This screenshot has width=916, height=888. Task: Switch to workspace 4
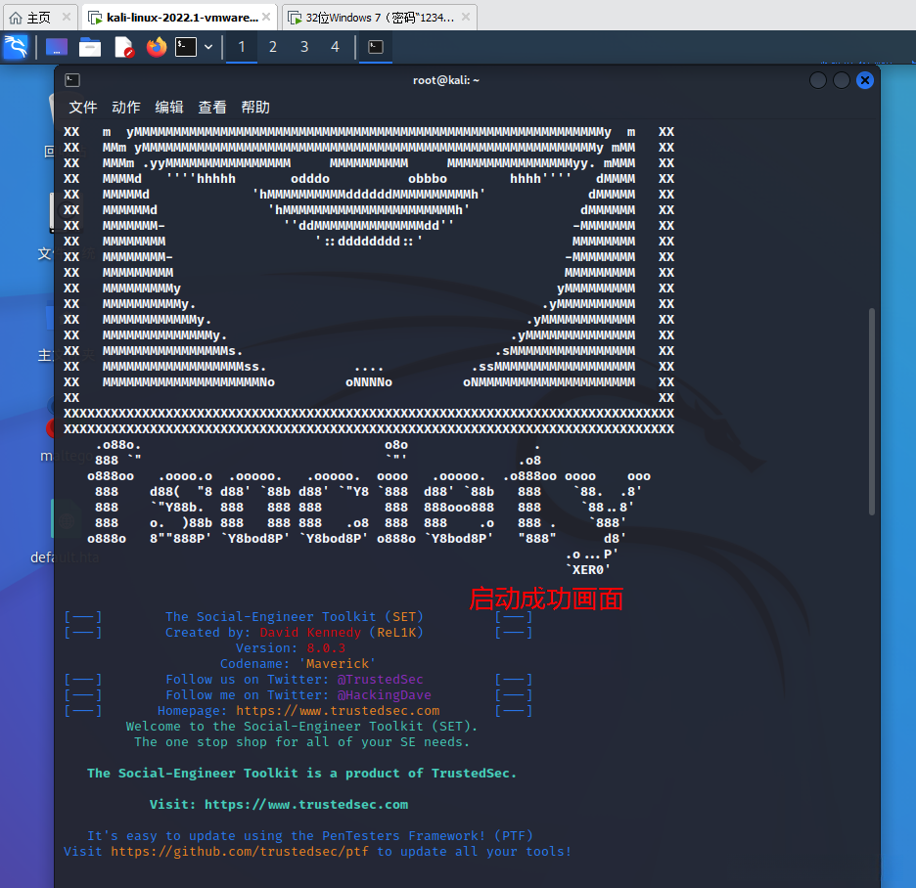pyautogui.click(x=335, y=47)
